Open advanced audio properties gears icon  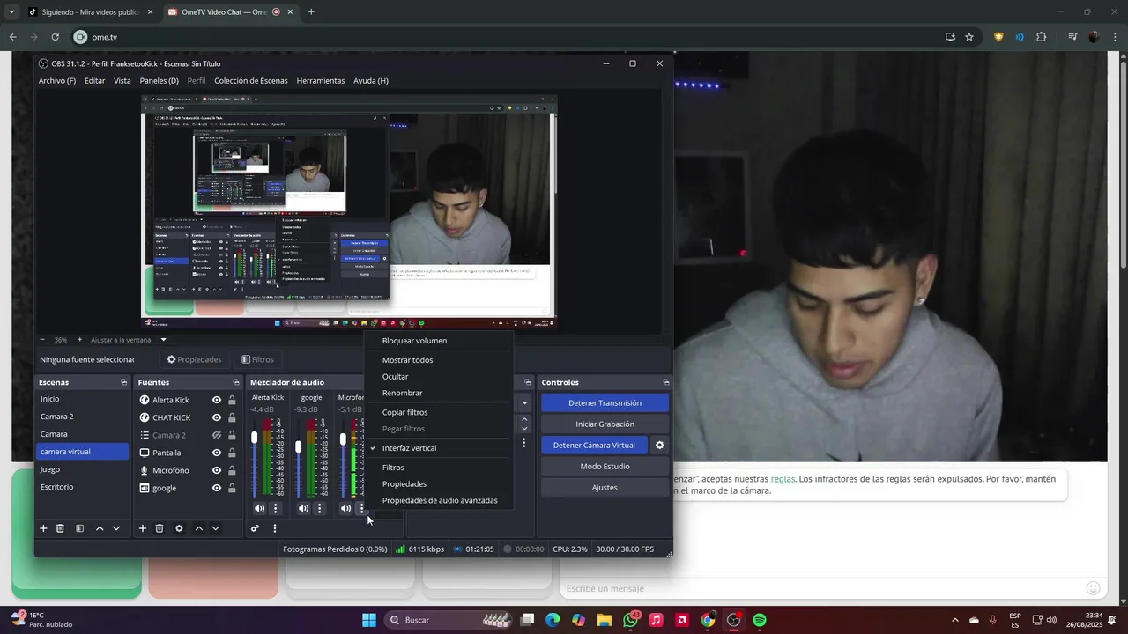pyautogui.click(x=255, y=528)
